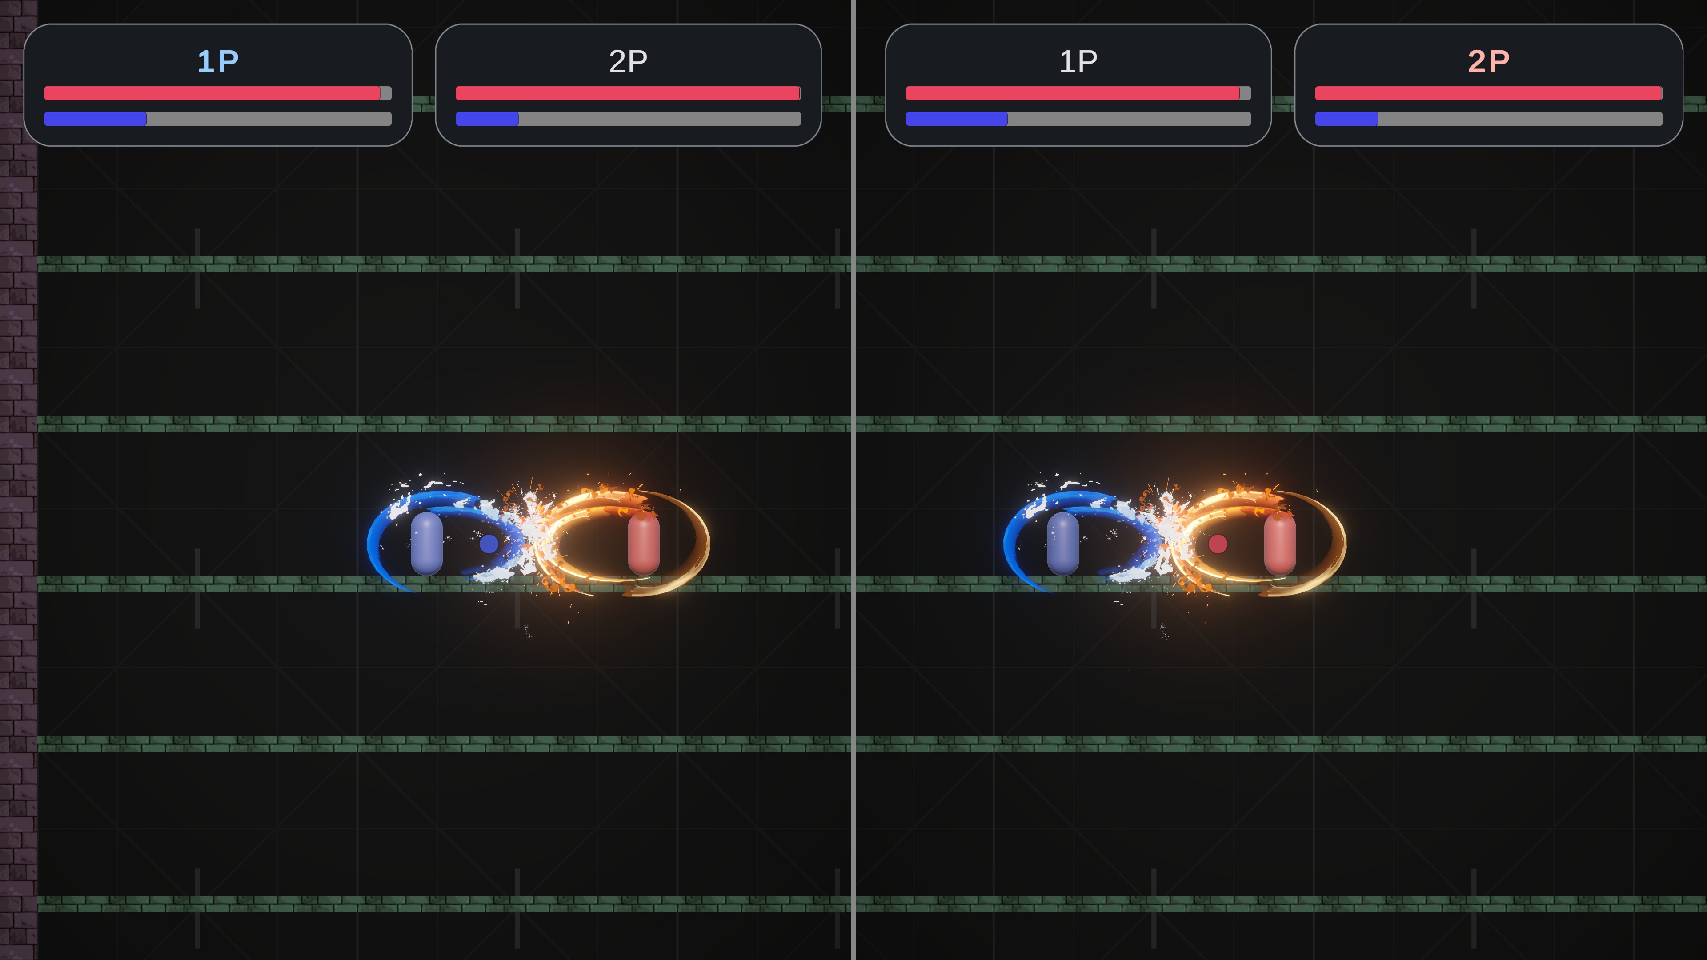Click the highlighted 2P label in right view
This screenshot has width=1707, height=960.
(x=1489, y=62)
